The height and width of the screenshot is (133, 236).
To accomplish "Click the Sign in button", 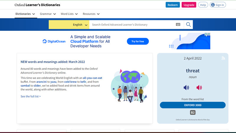I will (218, 5).
